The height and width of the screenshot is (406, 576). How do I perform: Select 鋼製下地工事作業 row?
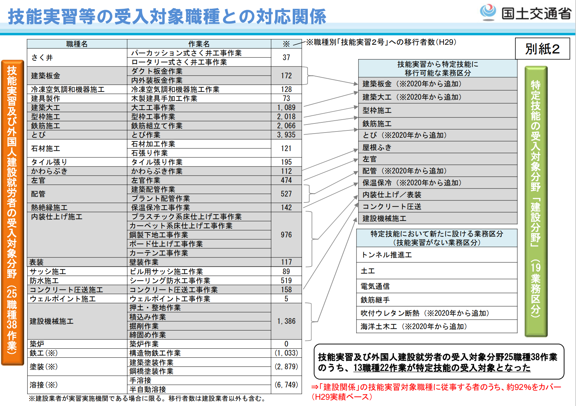(199, 235)
